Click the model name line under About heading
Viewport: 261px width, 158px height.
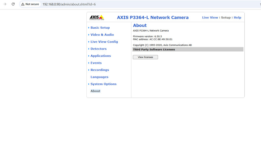(x=151, y=31)
